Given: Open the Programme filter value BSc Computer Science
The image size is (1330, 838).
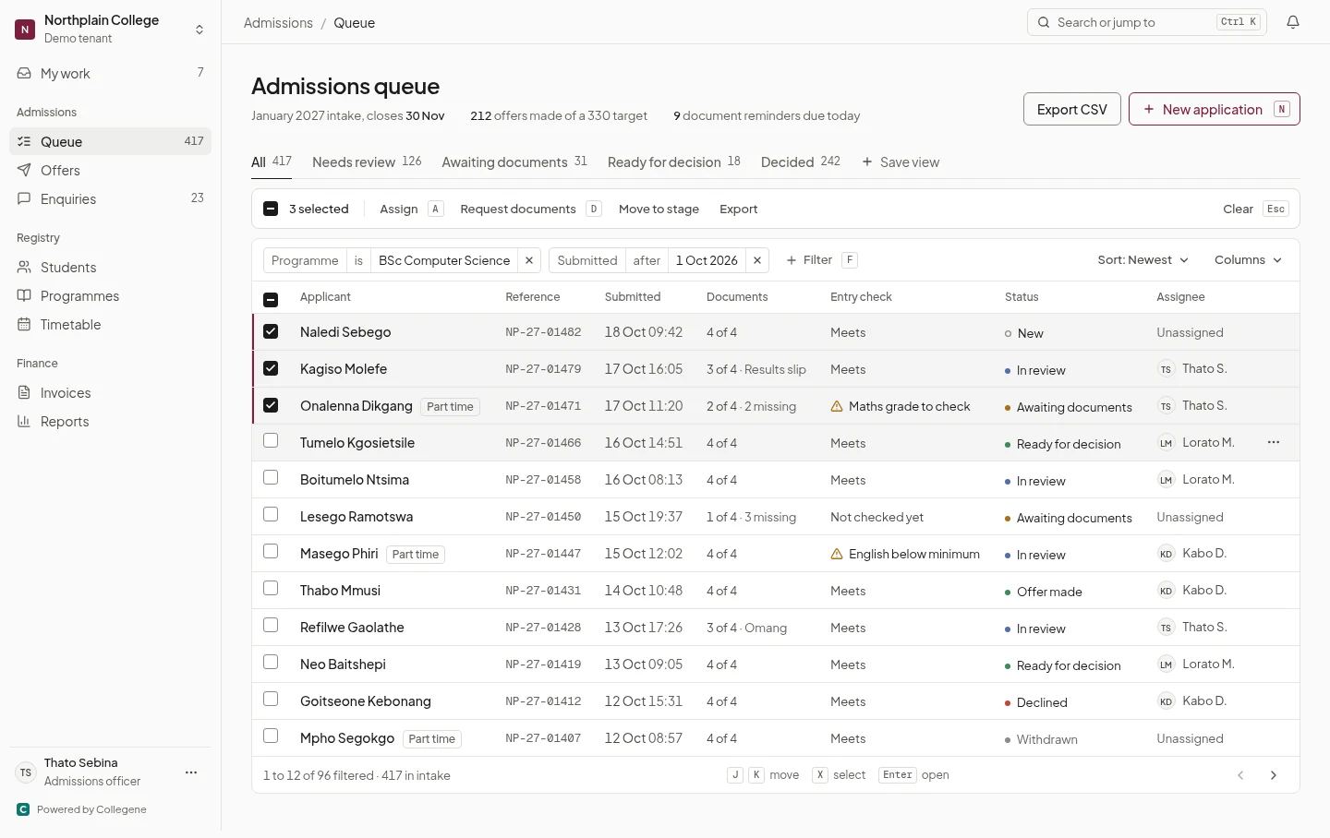Looking at the screenshot, I should 444,260.
